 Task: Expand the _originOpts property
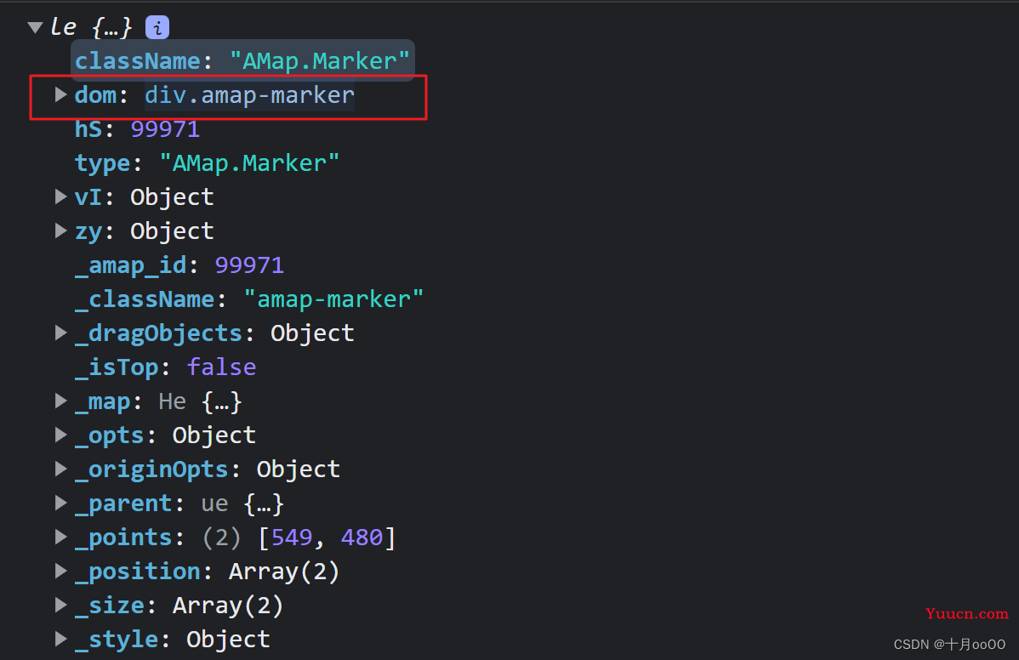pos(60,469)
